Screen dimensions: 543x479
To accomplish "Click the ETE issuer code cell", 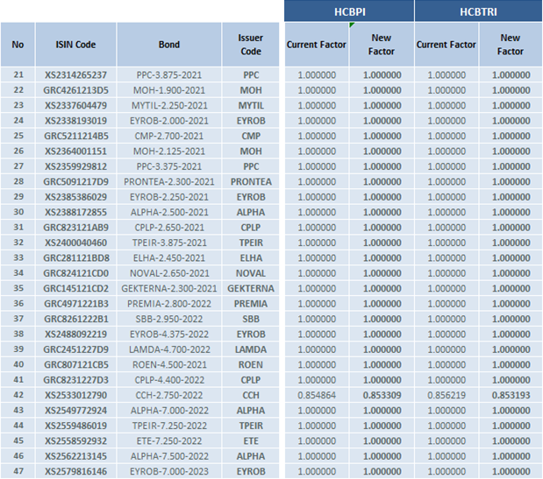I will (x=250, y=441).
